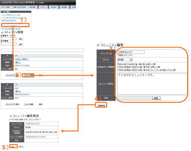
Task: Click inside the コミュニティ説明文 text area
Action: coord(152,84)
